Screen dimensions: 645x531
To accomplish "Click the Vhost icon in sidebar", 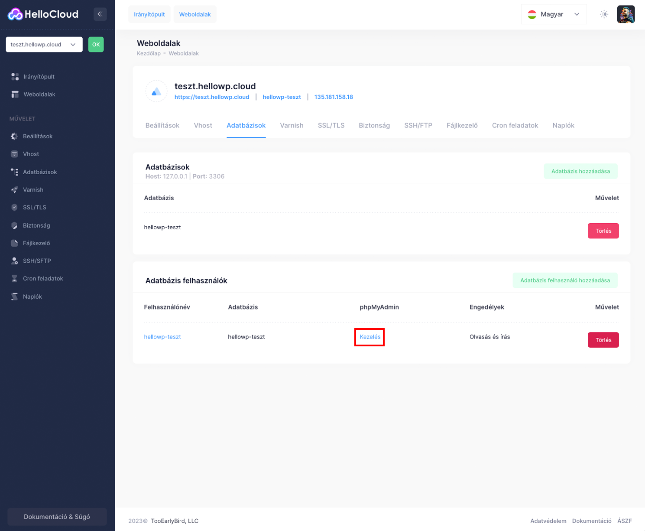I will pos(15,154).
